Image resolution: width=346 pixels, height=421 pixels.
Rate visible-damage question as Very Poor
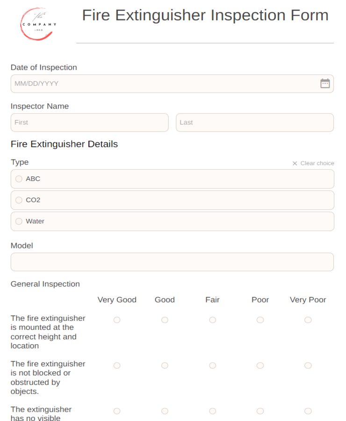point(308,411)
